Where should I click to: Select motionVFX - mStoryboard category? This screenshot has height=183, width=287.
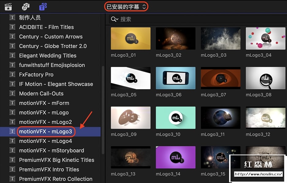pos(50,151)
